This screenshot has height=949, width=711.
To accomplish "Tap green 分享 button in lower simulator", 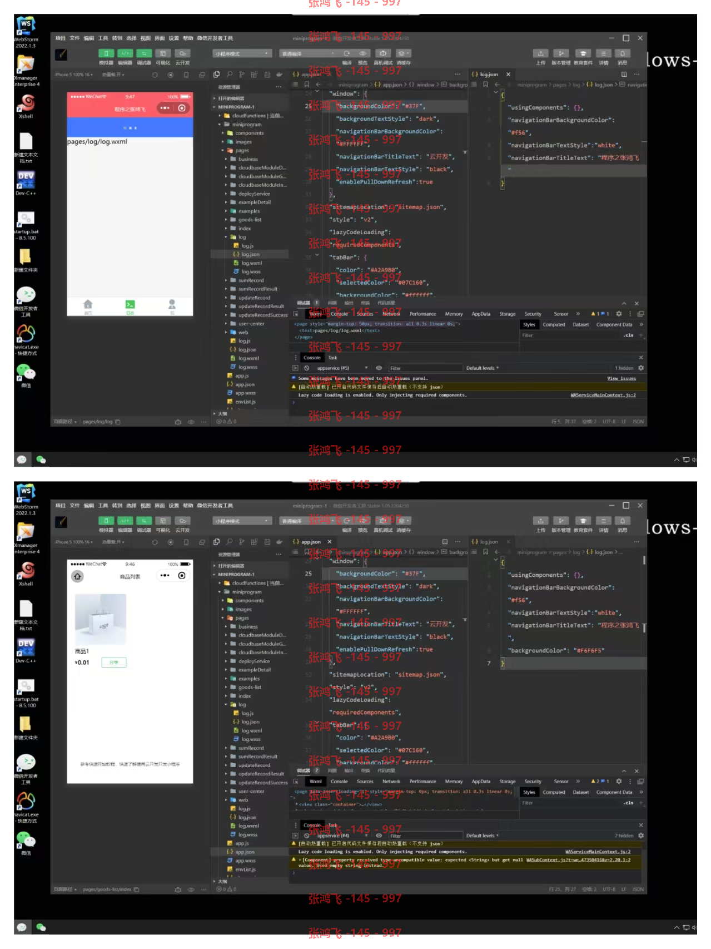I will [x=114, y=663].
